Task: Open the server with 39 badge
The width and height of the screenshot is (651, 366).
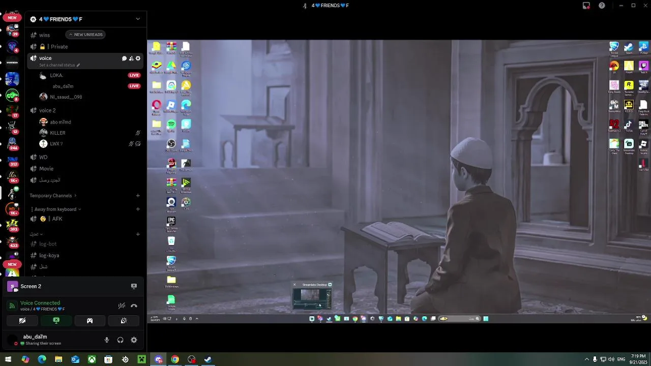Action: coord(12,30)
